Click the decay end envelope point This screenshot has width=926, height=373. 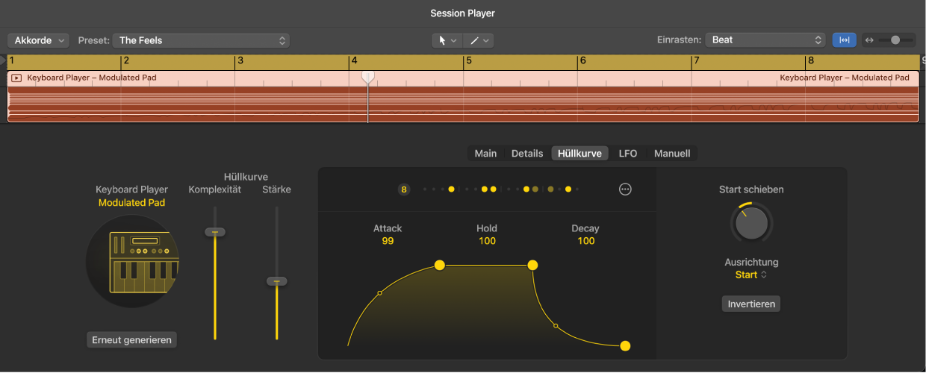626,346
